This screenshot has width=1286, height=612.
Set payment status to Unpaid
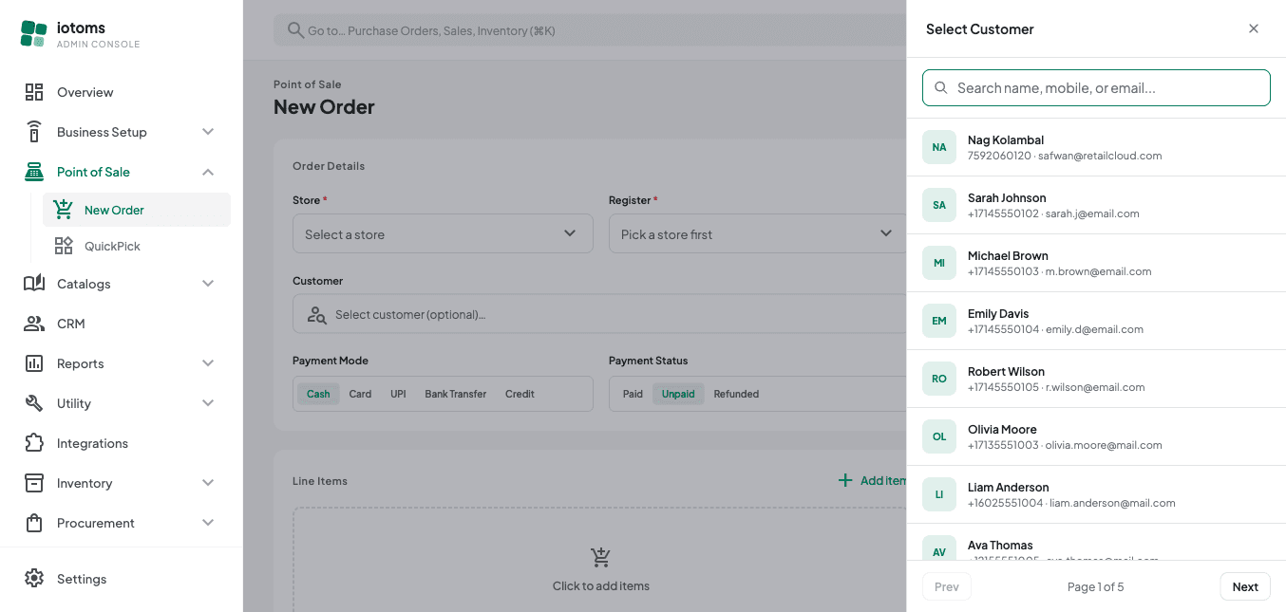pyautogui.click(x=678, y=394)
